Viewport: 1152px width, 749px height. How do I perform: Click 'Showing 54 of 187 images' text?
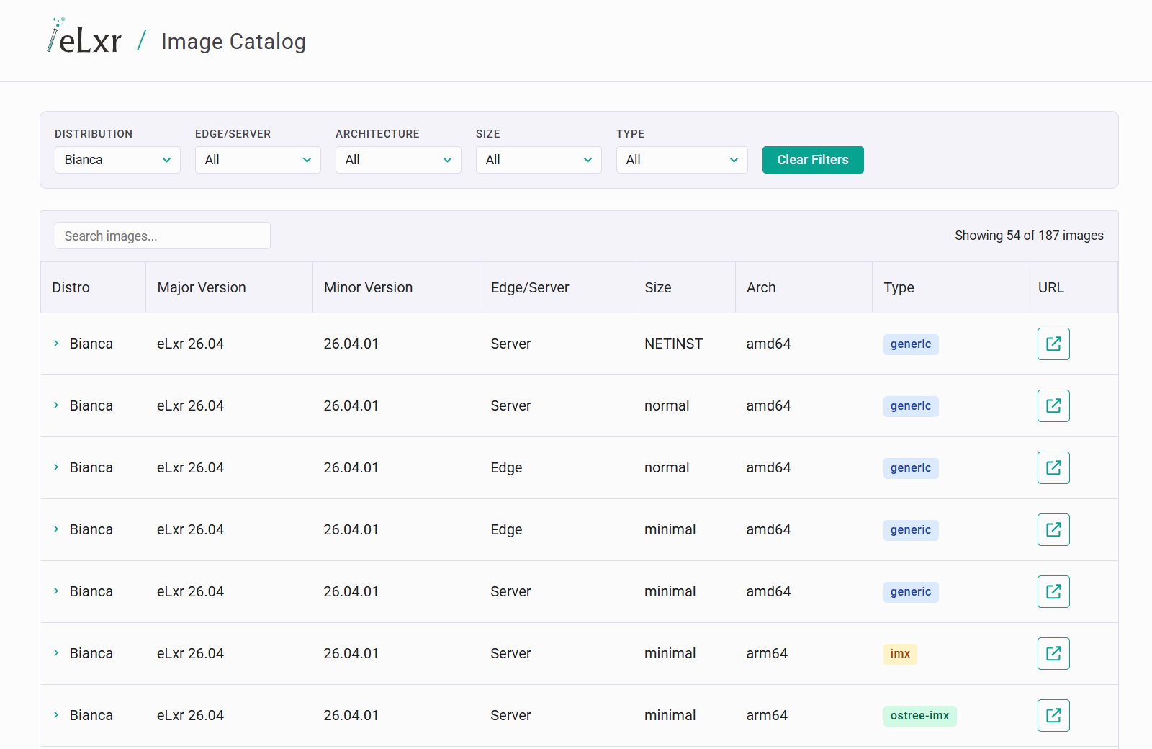[1029, 236]
